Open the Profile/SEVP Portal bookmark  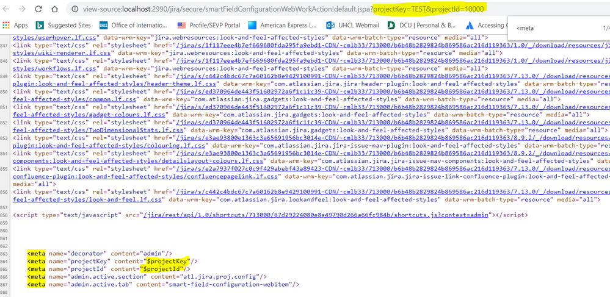(x=208, y=25)
